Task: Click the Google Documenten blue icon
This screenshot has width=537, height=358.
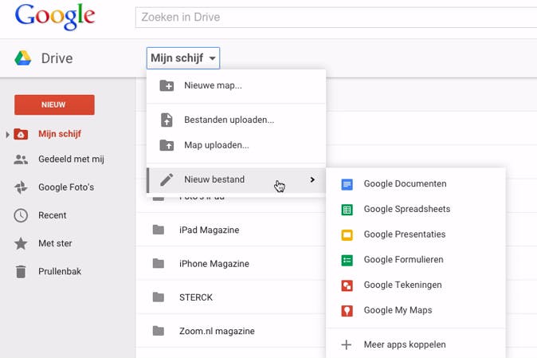Action: coord(347,184)
